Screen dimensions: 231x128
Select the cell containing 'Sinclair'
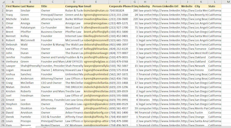[30, 11]
